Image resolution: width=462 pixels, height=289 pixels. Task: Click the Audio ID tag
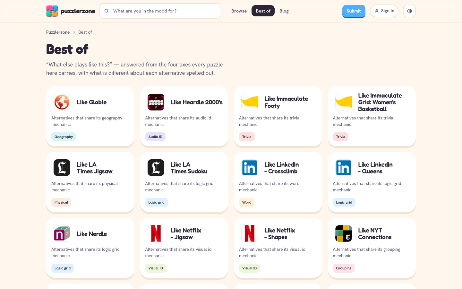155,137
